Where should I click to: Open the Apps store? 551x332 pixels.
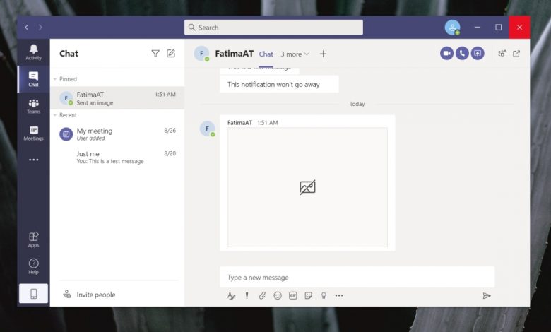click(x=33, y=239)
